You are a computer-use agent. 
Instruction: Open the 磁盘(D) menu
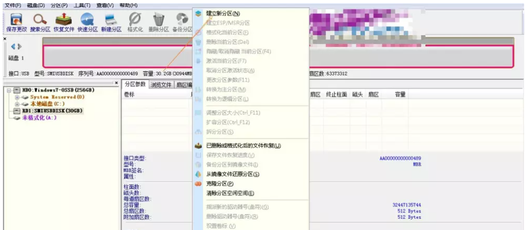click(x=36, y=5)
